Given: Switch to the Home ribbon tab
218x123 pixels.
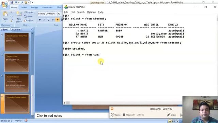Looking at the screenshot, I should pyautogui.click(x=14, y=8).
